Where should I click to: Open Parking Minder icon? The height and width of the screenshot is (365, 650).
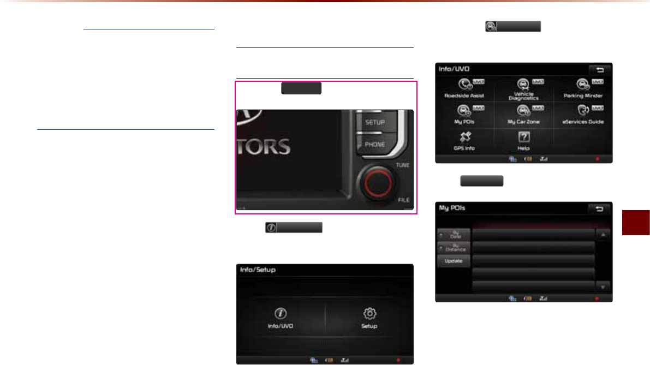[583, 89]
